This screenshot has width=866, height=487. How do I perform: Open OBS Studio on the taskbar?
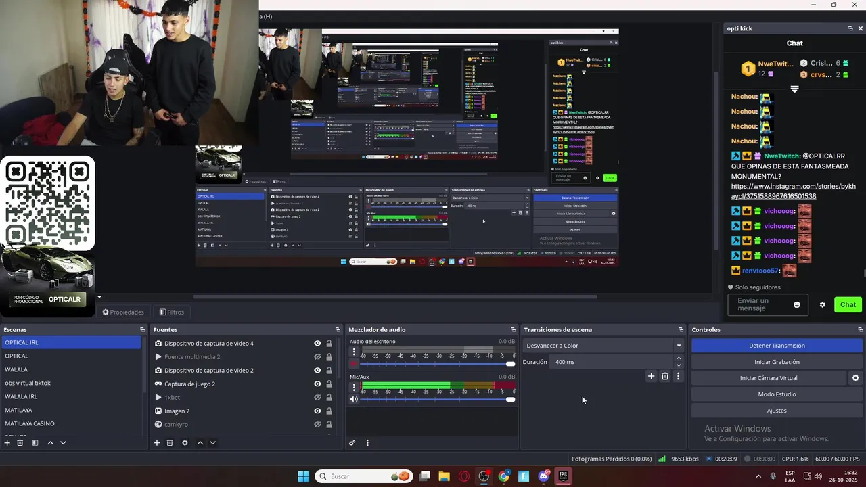tap(484, 476)
